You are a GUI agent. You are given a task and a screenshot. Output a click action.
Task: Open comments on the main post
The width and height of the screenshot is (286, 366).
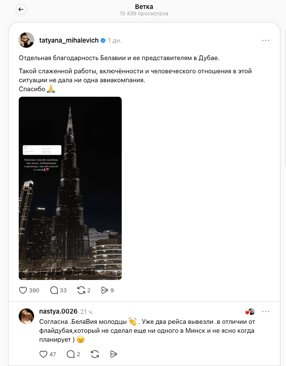coord(54,291)
